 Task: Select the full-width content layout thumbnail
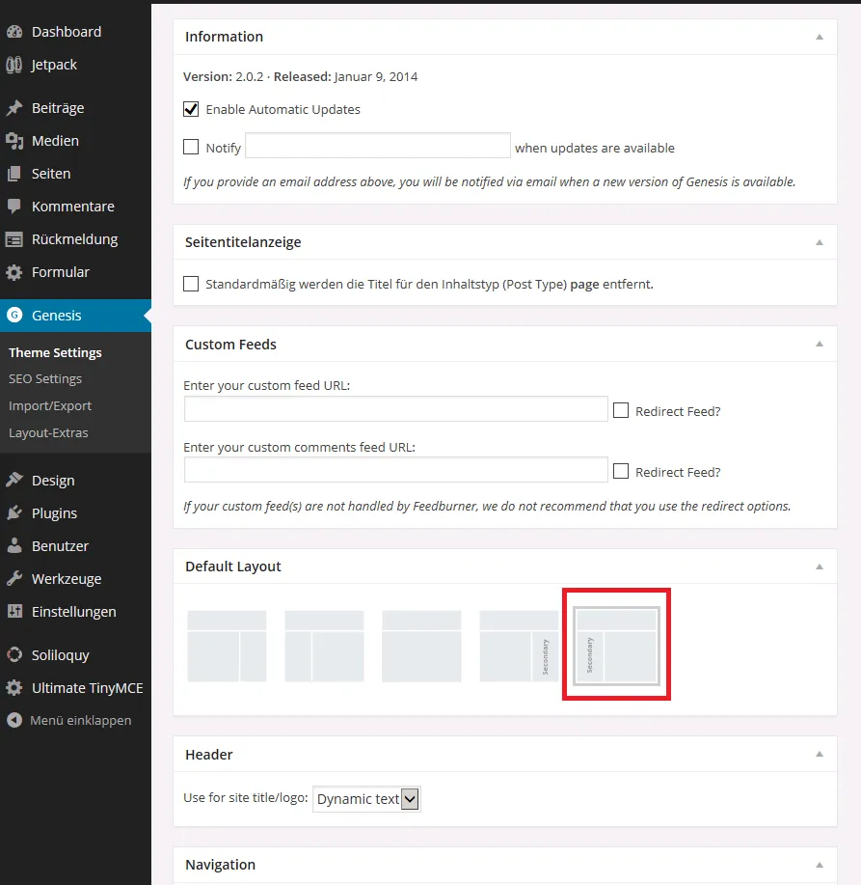click(421, 647)
